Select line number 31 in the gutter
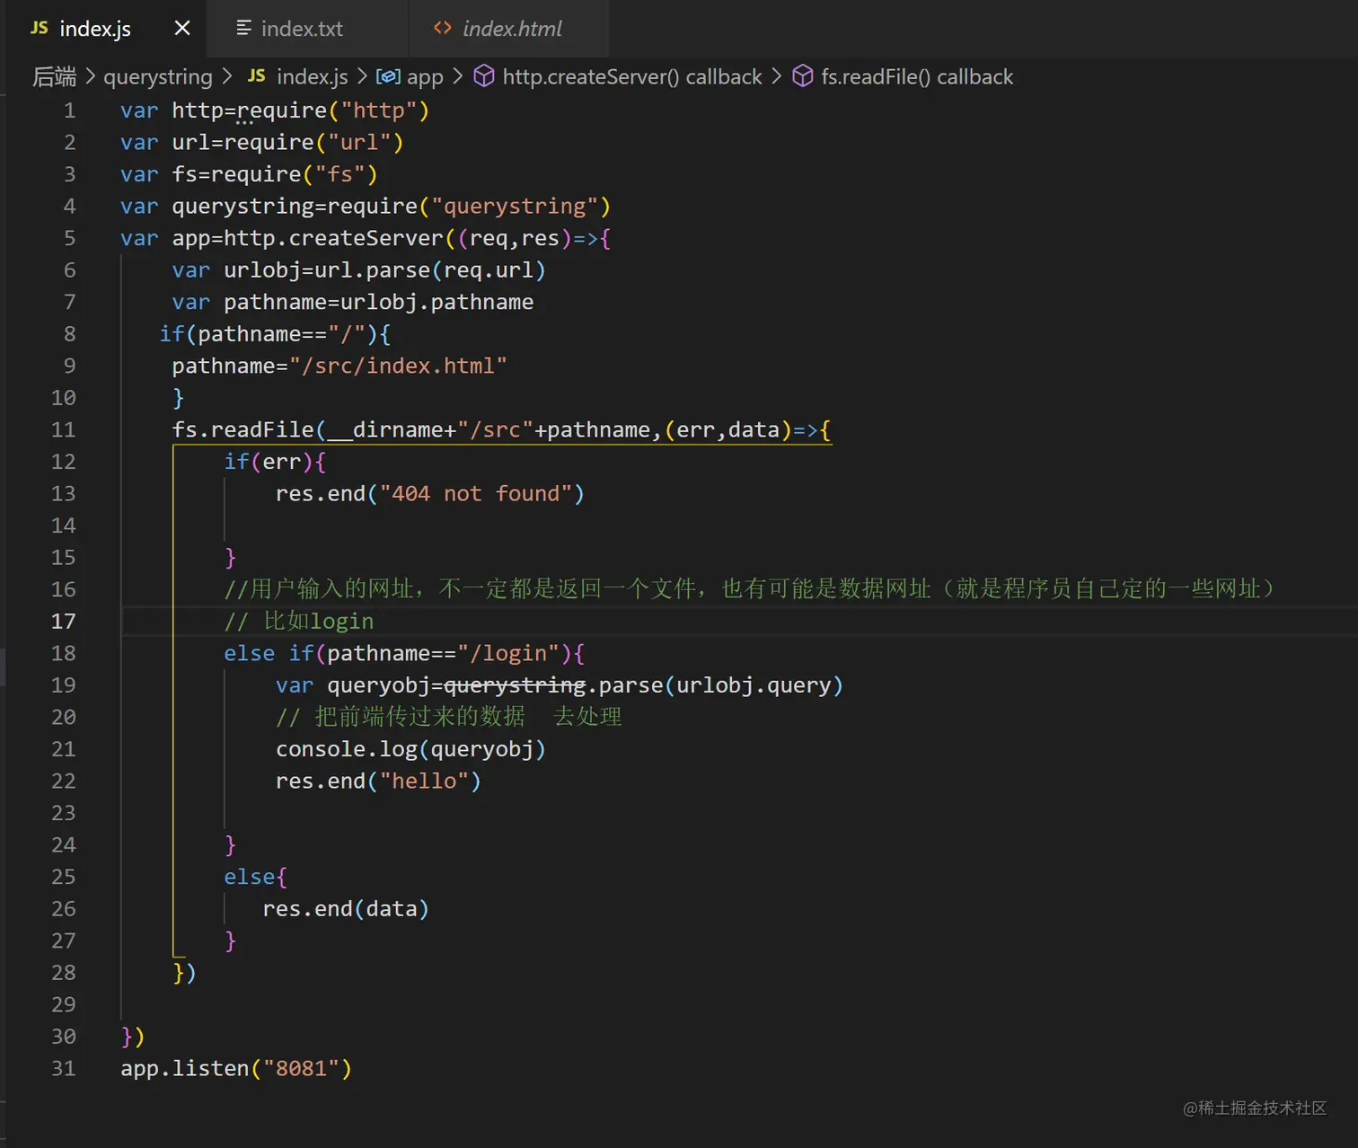The height and width of the screenshot is (1148, 1358). click(63, 1068)
